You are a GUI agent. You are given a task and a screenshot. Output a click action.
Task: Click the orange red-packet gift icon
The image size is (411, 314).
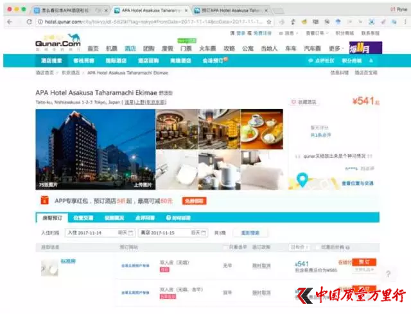point(44,200)
